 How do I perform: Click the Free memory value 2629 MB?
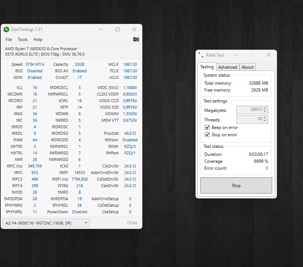tap(259, 90)
